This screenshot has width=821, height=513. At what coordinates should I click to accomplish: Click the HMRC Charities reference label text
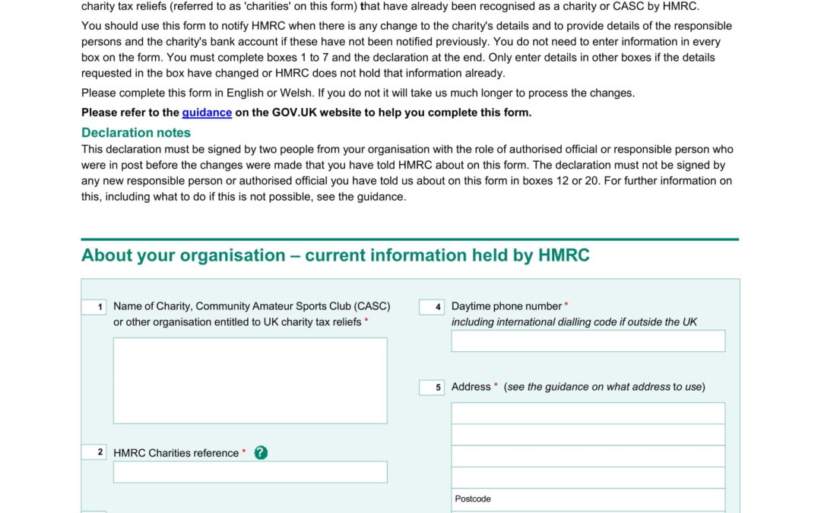(175, 452)
